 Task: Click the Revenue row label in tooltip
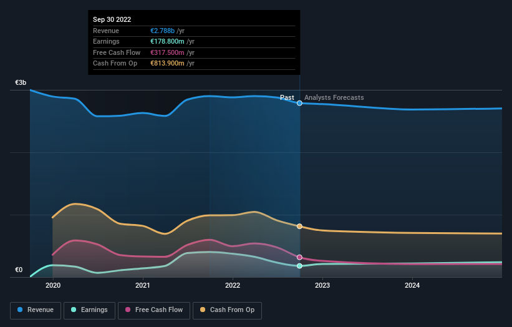coord(106,31)
